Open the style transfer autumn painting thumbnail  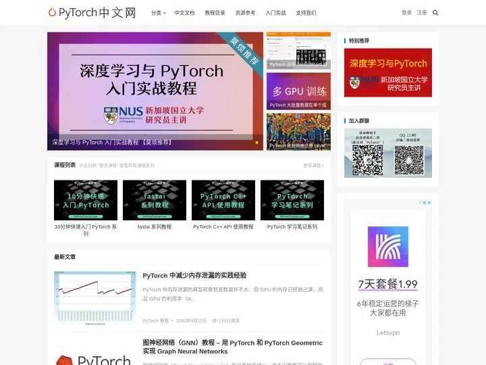point(298,132)
